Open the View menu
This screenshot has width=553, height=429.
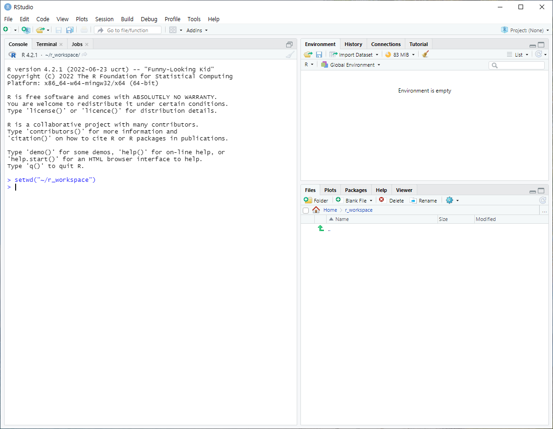[x=63, y=19]
